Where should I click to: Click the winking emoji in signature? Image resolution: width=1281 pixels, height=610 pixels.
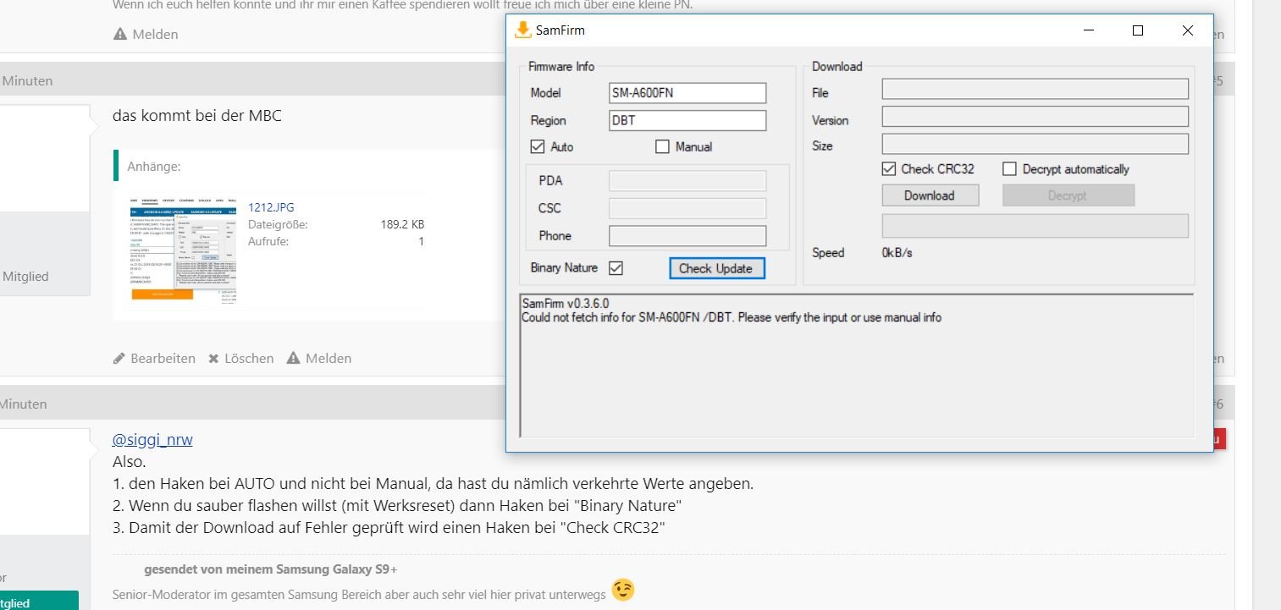coord(622,591)
